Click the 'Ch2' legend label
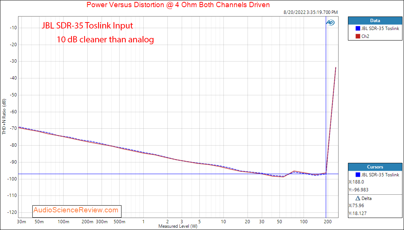 click(365, 36)
